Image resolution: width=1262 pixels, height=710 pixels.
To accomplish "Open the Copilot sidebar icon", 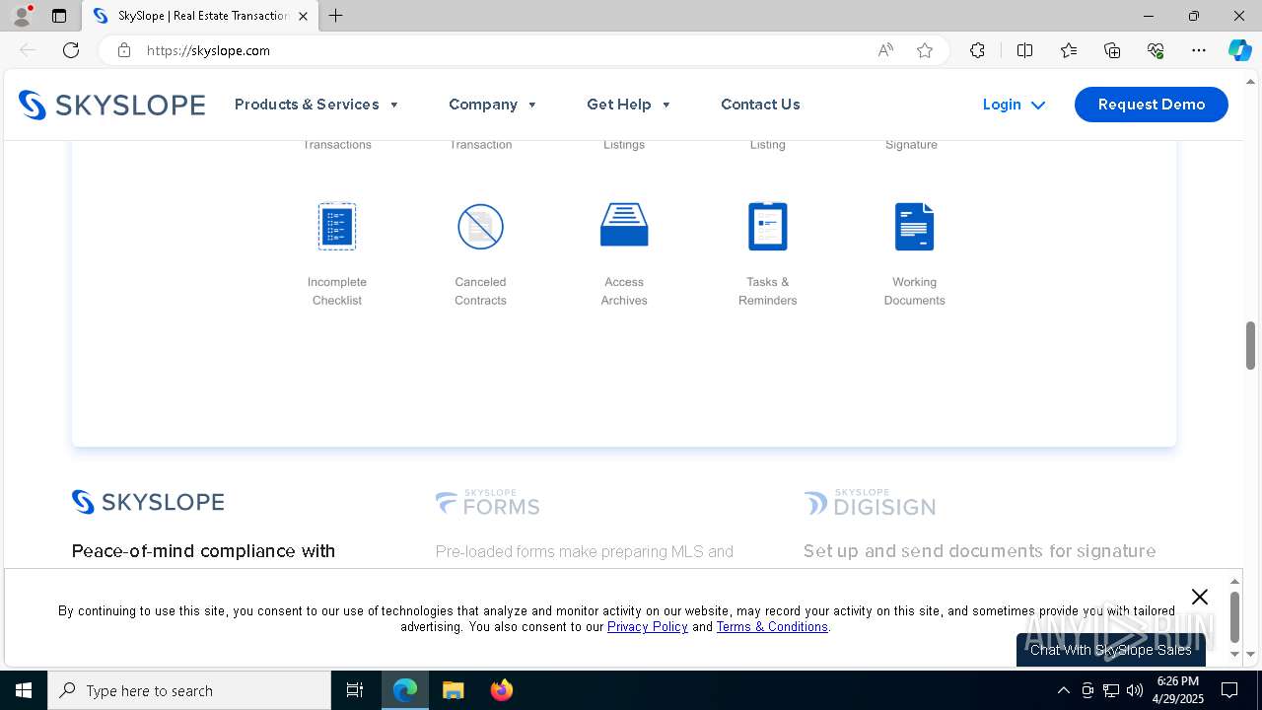I will pos(1239,50).
